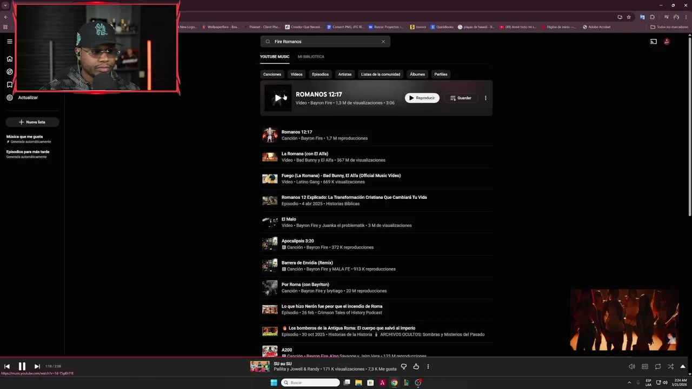Open Los bomberos de la Antigua Roma episode

tap(376, 331)
